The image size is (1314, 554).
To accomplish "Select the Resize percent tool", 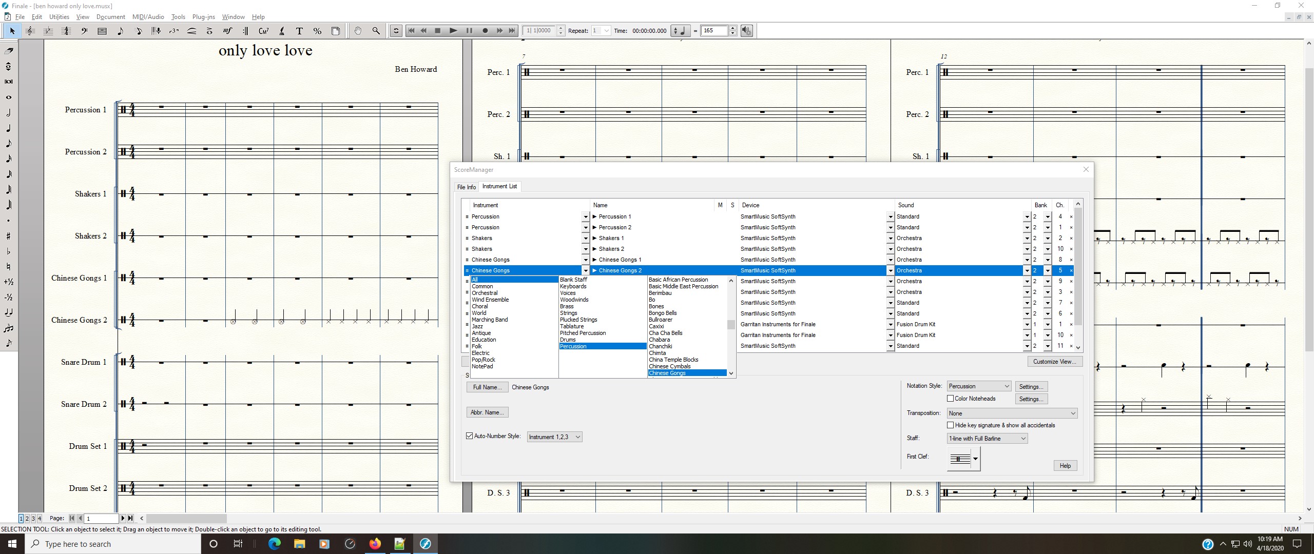I will (x=317, y=31).
